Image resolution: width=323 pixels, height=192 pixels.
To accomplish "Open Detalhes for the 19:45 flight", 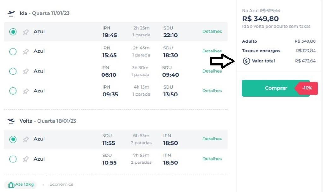I will (212, 31).
